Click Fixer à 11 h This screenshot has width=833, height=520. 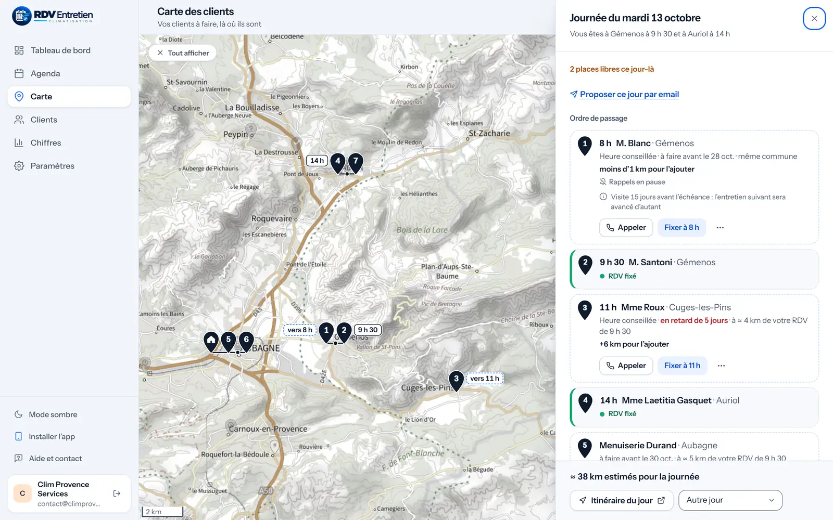(682, 366)
